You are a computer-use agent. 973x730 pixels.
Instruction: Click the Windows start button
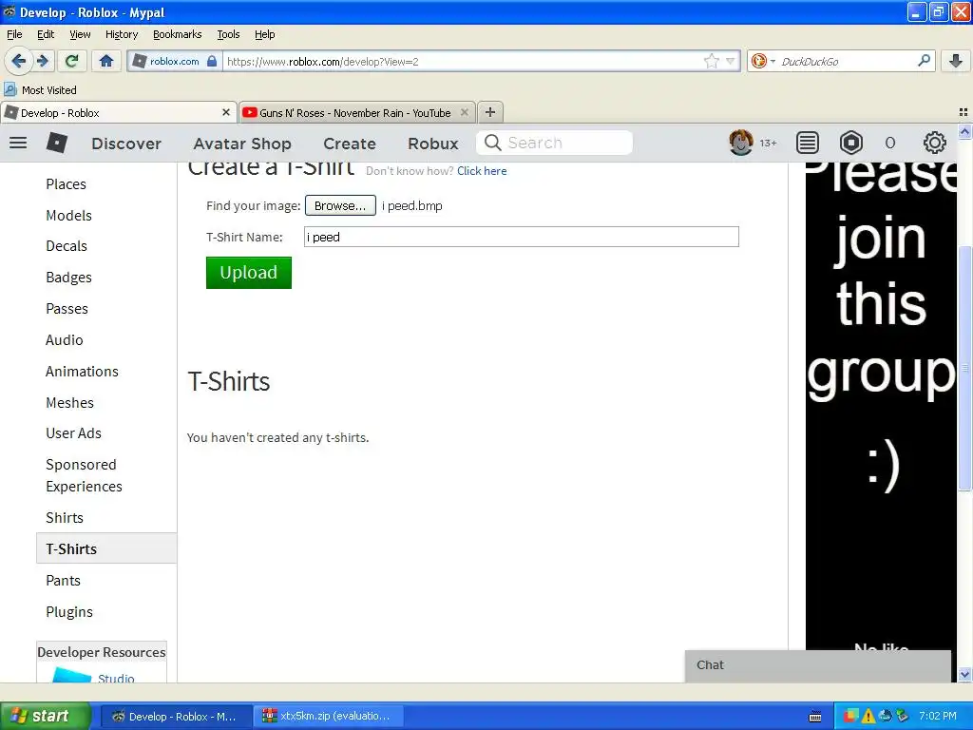tap(45, 717)
